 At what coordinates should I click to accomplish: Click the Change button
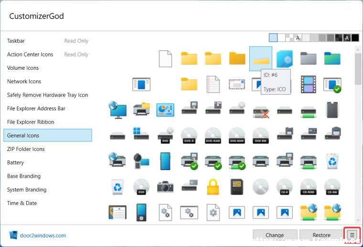(x=275, y=235)
